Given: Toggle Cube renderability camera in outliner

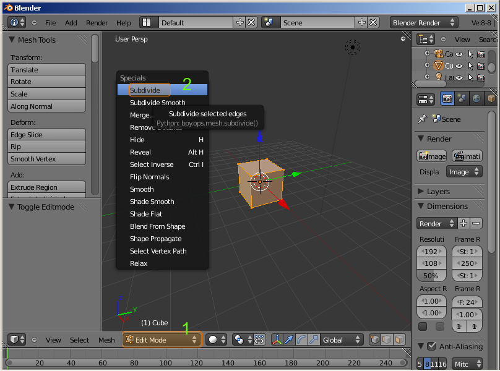Looking at the screenshot, I should click(x=481, y=66).
